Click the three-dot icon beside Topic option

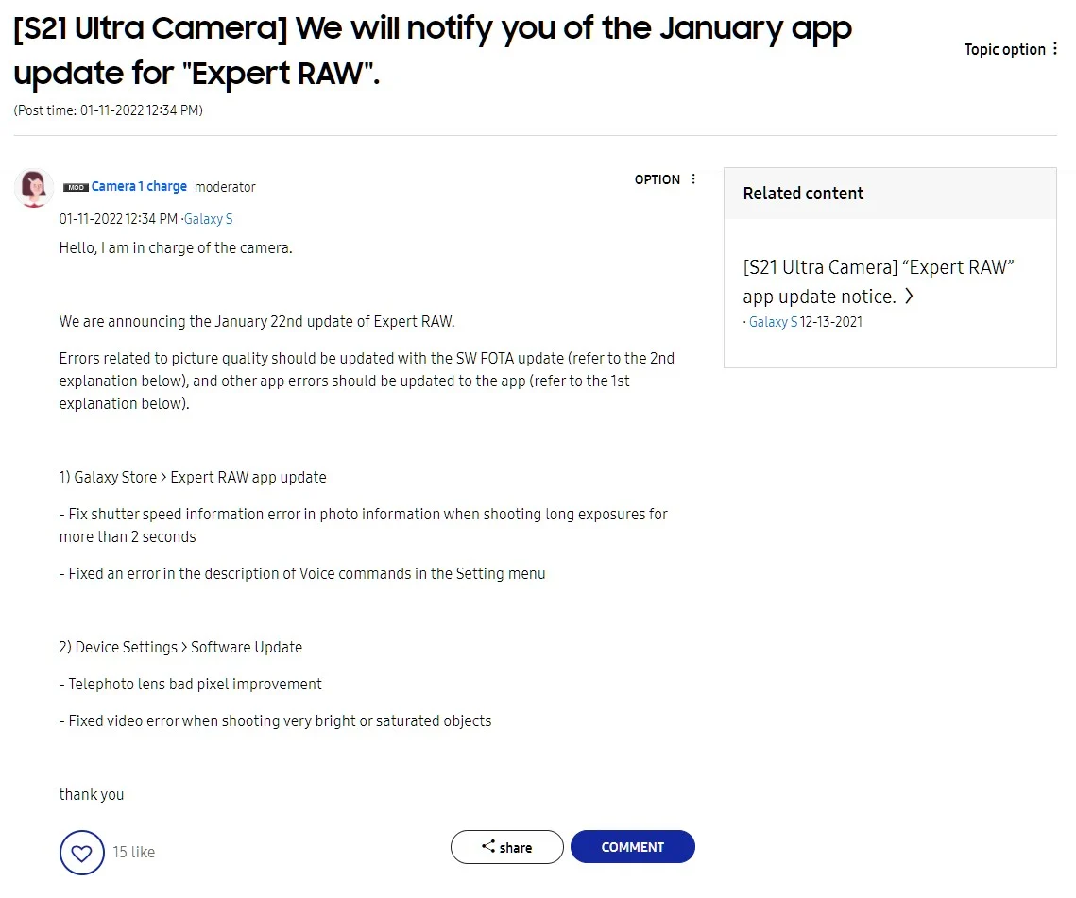point(1055,49)
